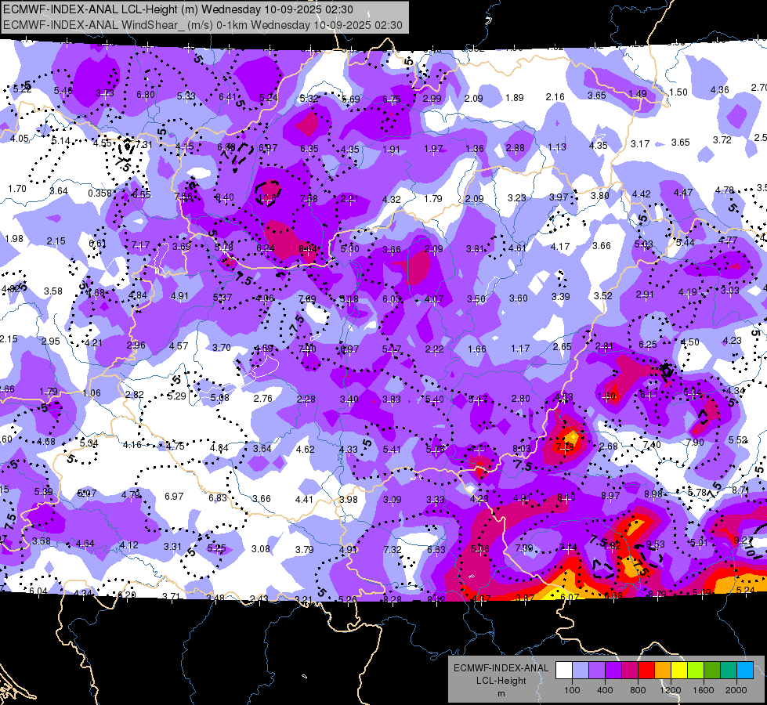Click the 8.64 map value
The width and height of the screenshot is (767, 705).
[x=308, y=249]
